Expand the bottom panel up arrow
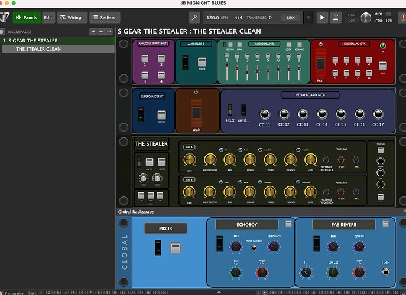This screenshot has width=406, height=295. click(x=219, y=293)
